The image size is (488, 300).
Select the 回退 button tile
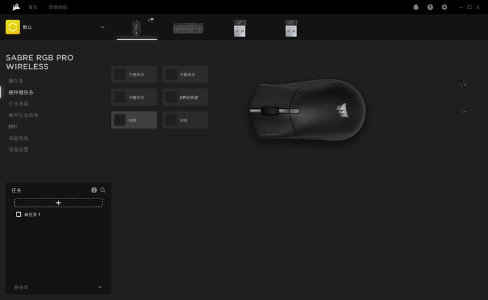tap(185, 120)
